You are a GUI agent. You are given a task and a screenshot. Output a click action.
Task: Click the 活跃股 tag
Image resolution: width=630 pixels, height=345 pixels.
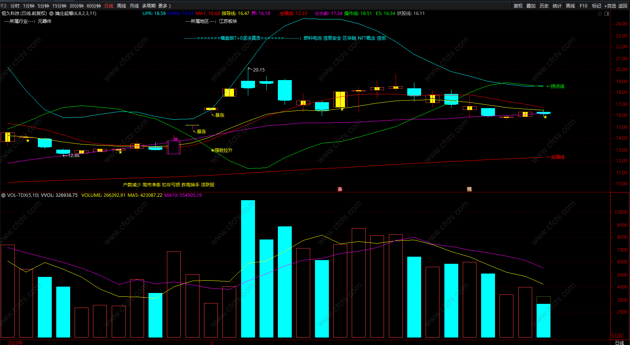(208, 185)
